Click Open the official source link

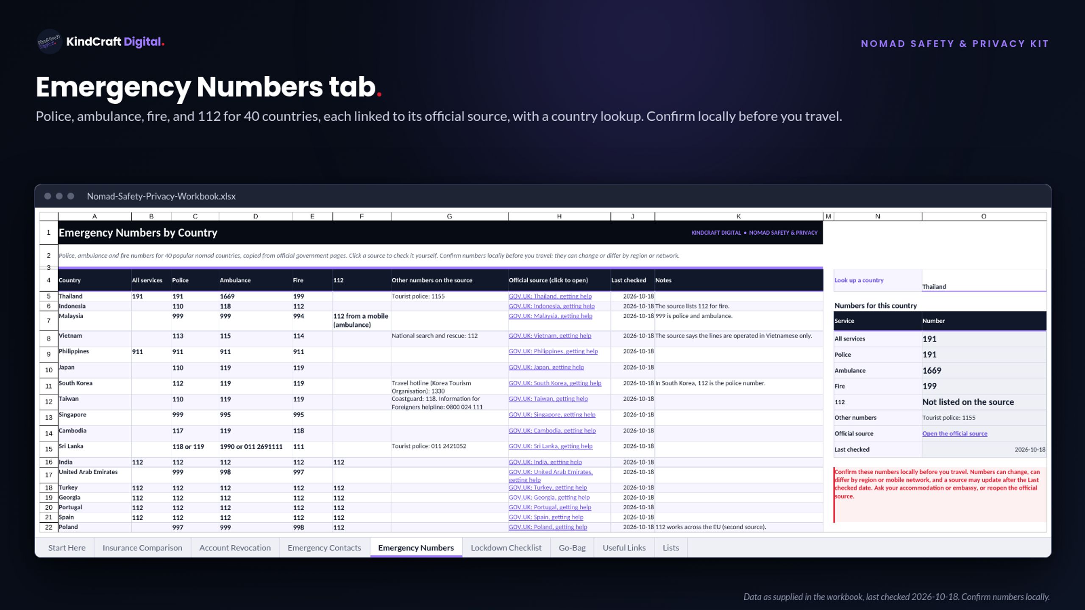[x=954, y=433]
